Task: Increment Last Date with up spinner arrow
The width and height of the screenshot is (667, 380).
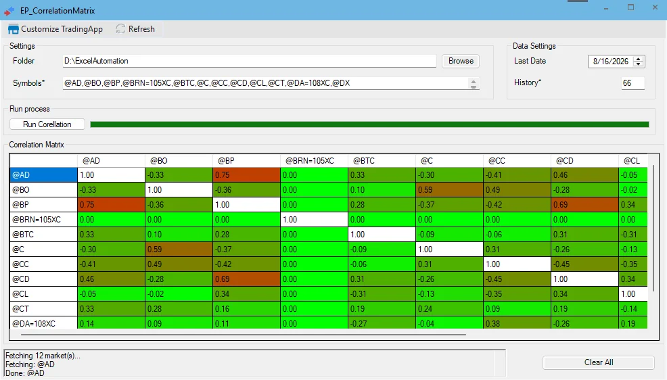Action: (x=638, y=59)
